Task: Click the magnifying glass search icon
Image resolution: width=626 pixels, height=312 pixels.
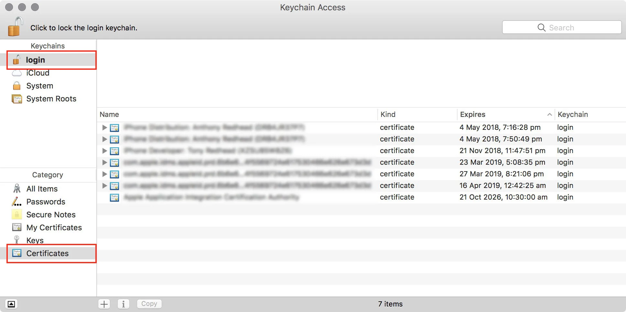Action: pyautogui.click(x=541, y=27)
